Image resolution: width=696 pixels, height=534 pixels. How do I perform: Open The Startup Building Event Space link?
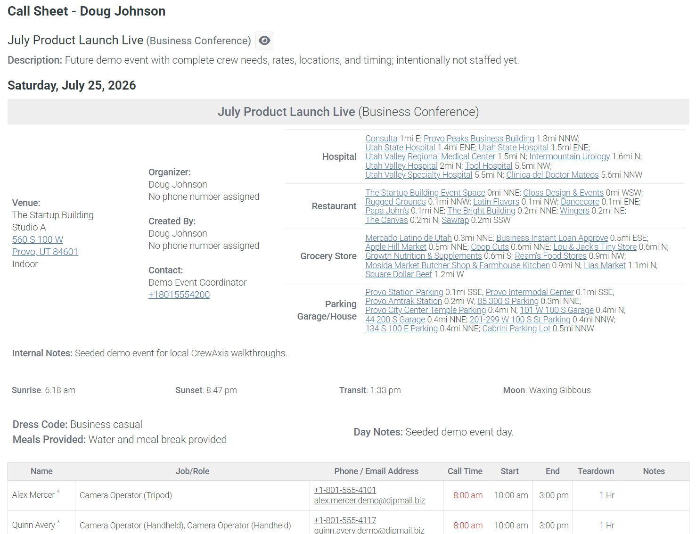(425, 193)
